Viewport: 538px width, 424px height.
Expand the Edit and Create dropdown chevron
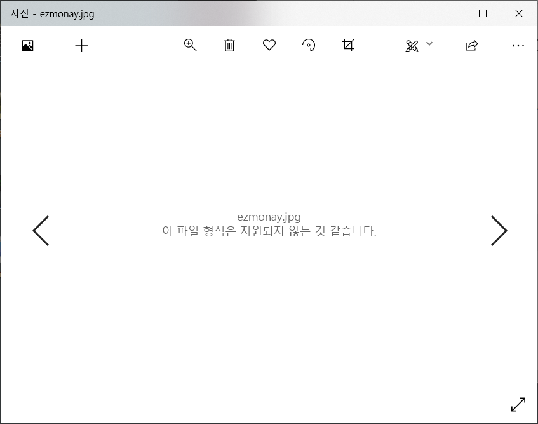pyautogui.click(x=429, y=44)
